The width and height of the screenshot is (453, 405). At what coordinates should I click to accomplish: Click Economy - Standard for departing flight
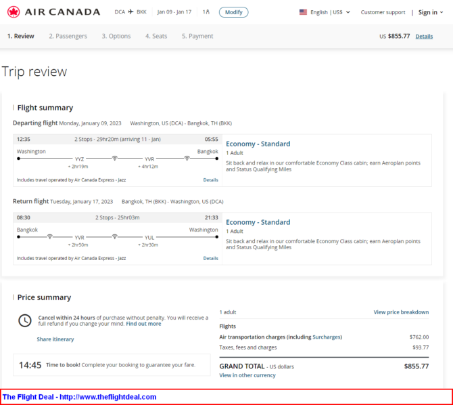pos(258,144)
